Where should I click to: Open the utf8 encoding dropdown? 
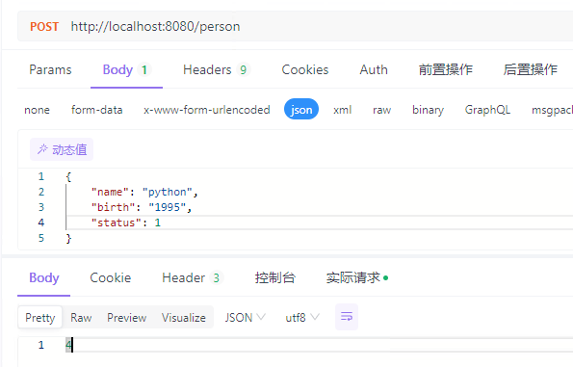pos(302,317)
